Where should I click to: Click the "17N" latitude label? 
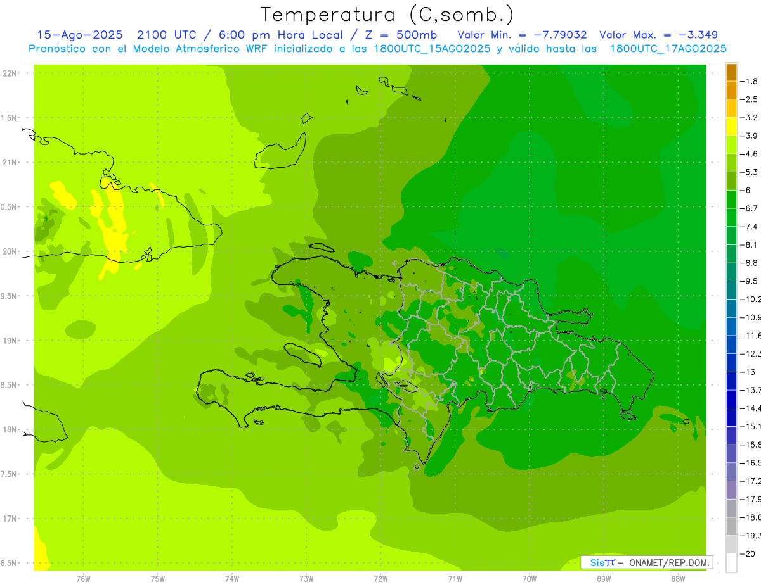pos(10,519)
